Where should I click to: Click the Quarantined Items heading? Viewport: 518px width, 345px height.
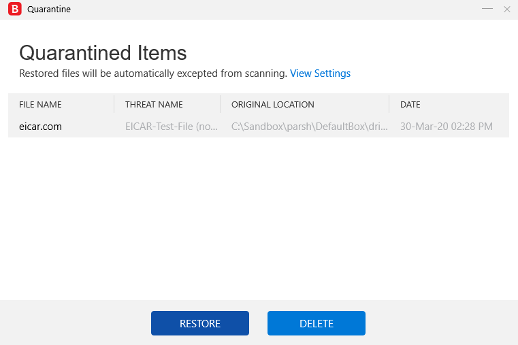tap(103, 52)
